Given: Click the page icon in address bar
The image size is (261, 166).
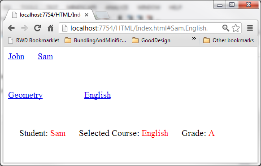Looking at the screenshot, I should click(65, 28).
